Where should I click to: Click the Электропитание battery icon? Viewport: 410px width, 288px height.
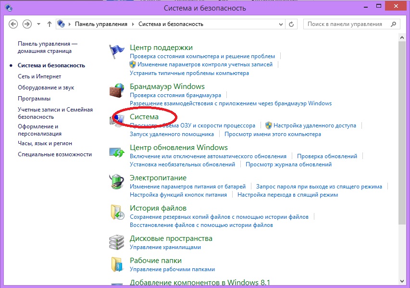[116, 182]
